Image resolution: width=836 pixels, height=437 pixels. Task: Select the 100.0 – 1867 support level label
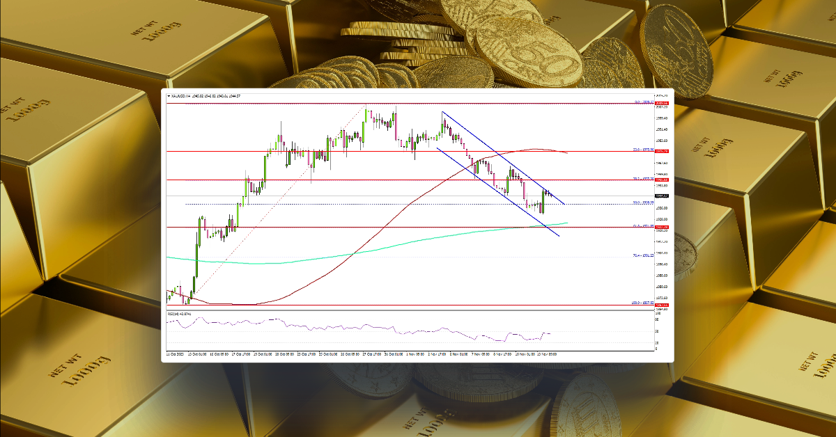640,303
